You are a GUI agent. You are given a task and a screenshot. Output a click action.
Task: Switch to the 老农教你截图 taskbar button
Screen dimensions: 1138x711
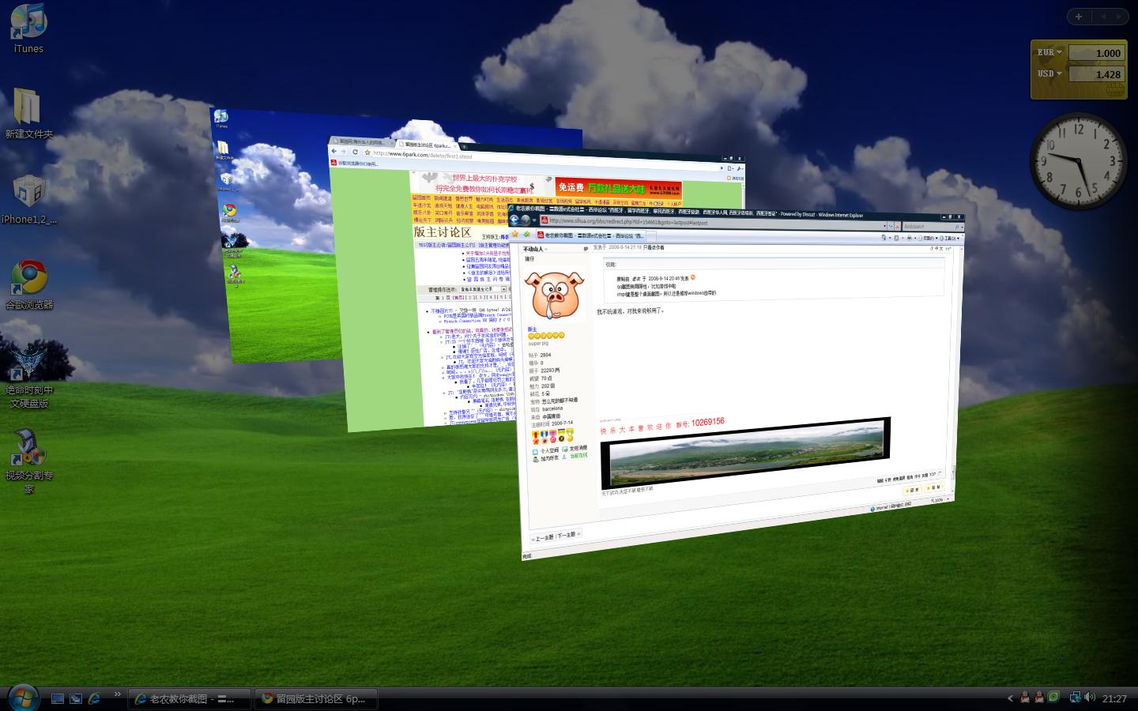189,698
